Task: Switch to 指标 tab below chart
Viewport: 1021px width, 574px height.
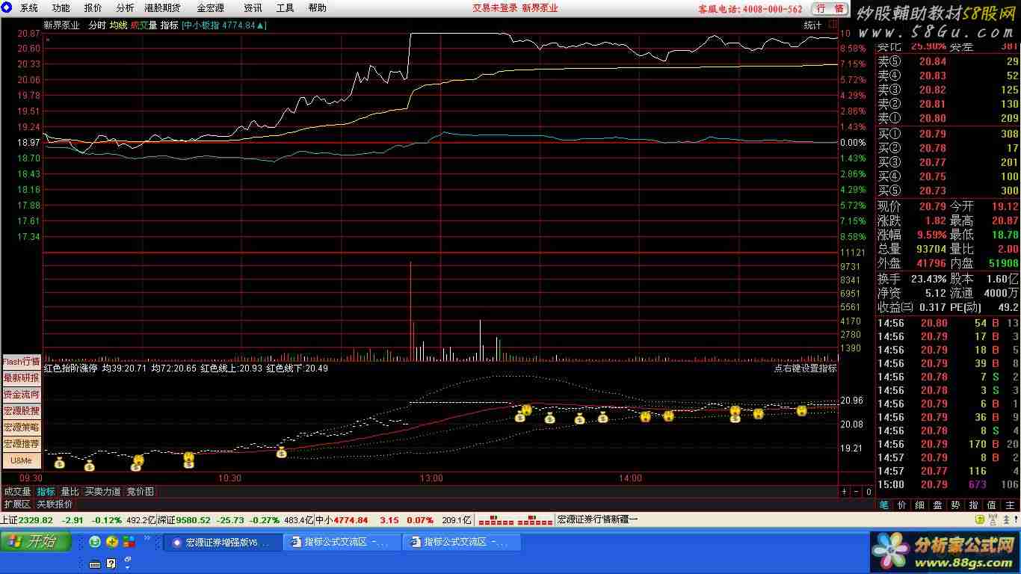Action: coord(46,492)
